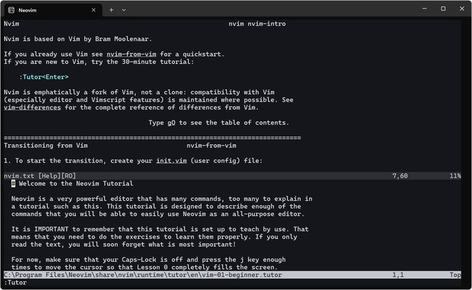Click the nvim.txt [Help][RO] status line
472x290 pixels.
click(x=232, y=175)
